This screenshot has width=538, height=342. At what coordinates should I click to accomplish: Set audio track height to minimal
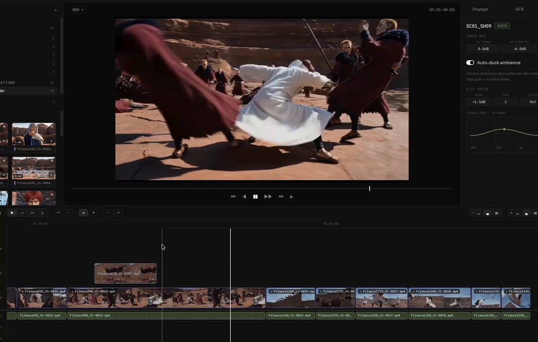(517, 213)
